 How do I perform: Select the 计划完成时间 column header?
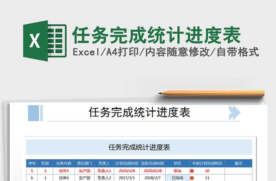pos(127,163)
